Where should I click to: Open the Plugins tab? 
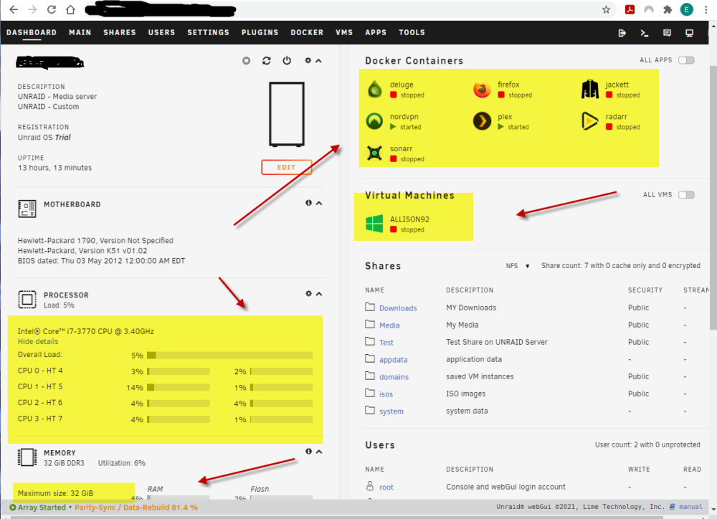(x=260, y=32)
